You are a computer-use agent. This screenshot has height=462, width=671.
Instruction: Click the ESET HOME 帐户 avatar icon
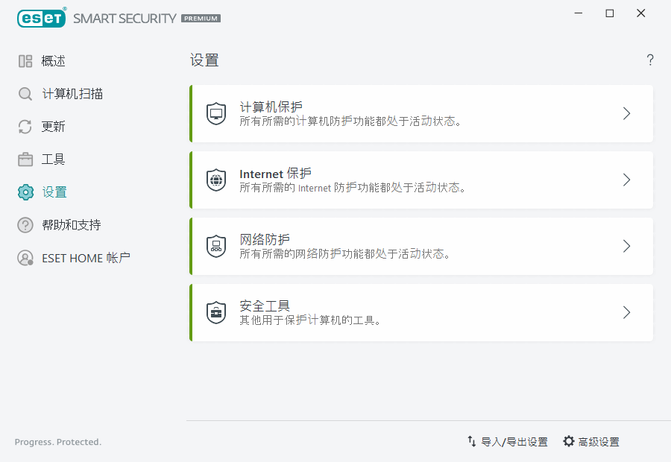tap(25, 257)
